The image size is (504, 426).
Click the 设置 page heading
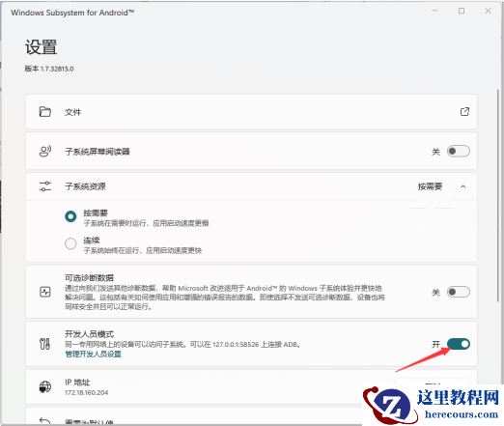[41, 47]
